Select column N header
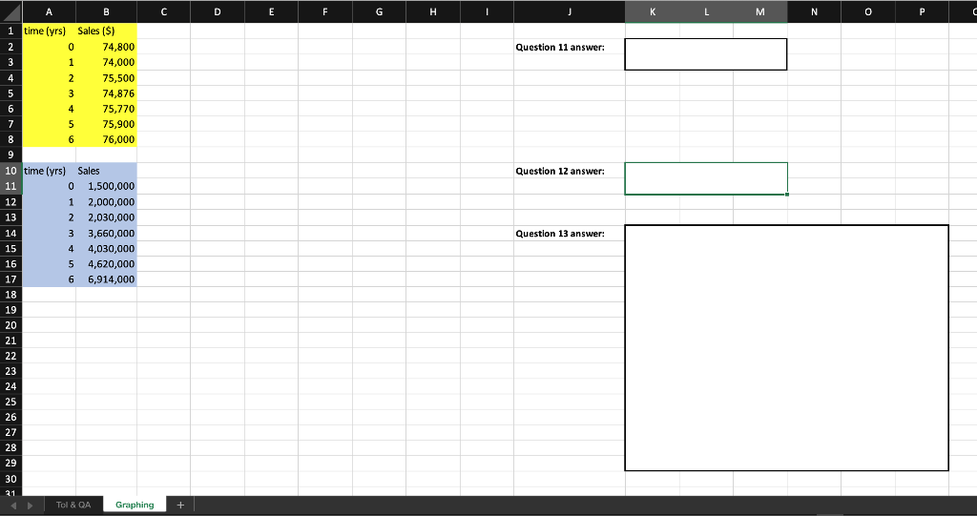 pos(815,11)
